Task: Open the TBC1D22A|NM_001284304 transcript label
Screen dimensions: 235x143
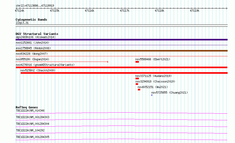Action: [32, 124]
